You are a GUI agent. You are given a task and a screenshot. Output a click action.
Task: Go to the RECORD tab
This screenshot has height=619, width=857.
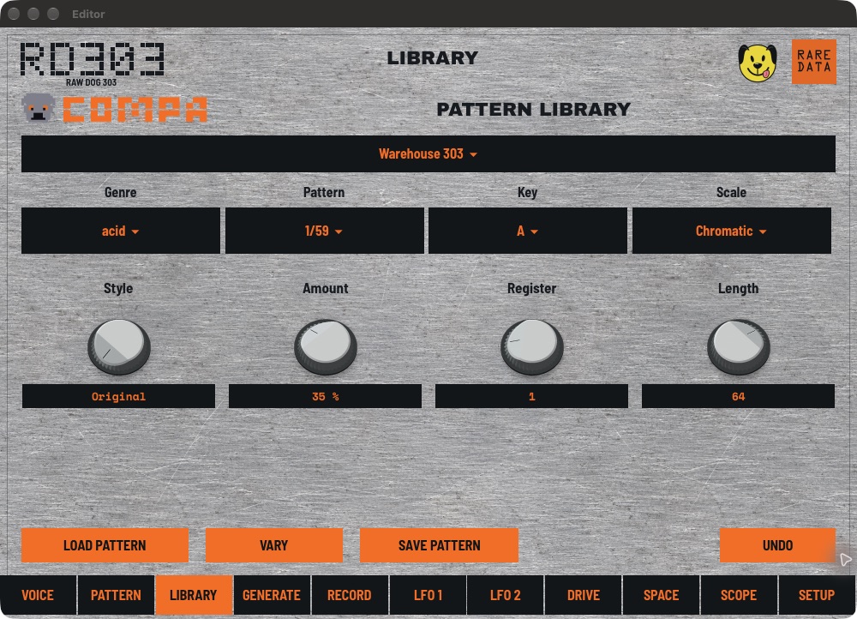(x=350, y=595)
